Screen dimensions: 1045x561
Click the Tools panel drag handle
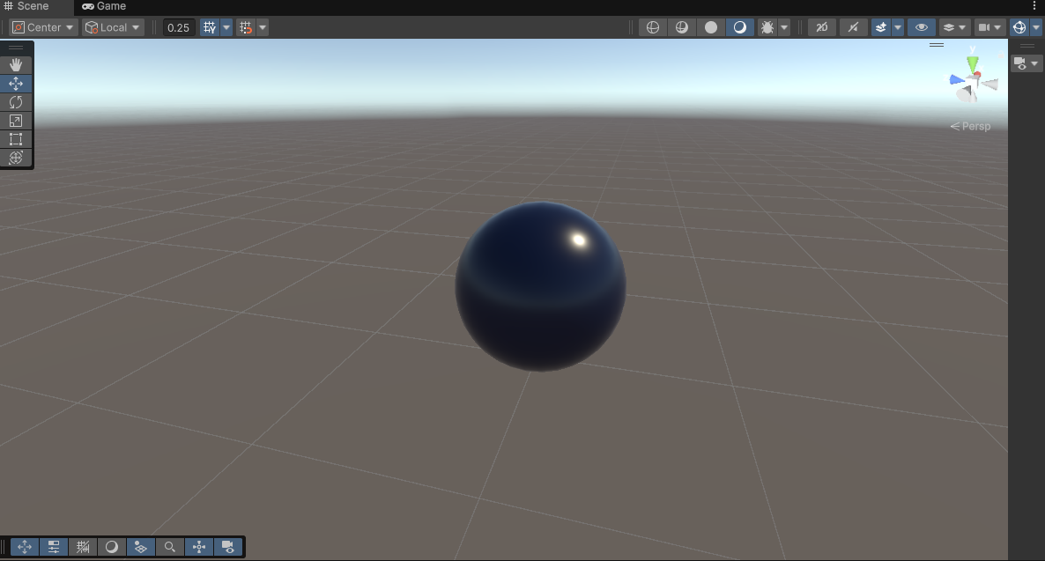pos(16,48)
